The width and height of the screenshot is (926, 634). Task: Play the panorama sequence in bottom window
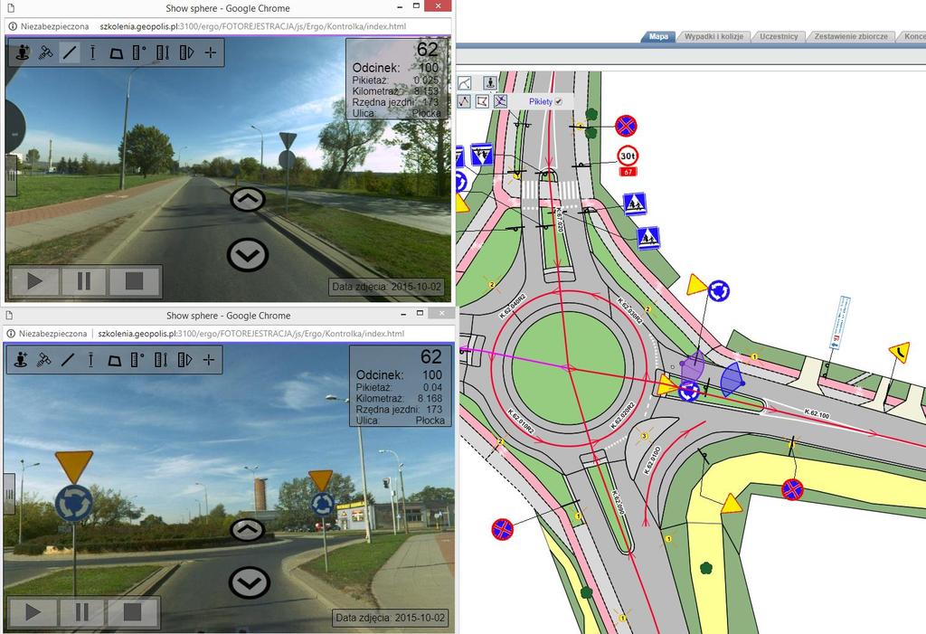tap(33, 611)
